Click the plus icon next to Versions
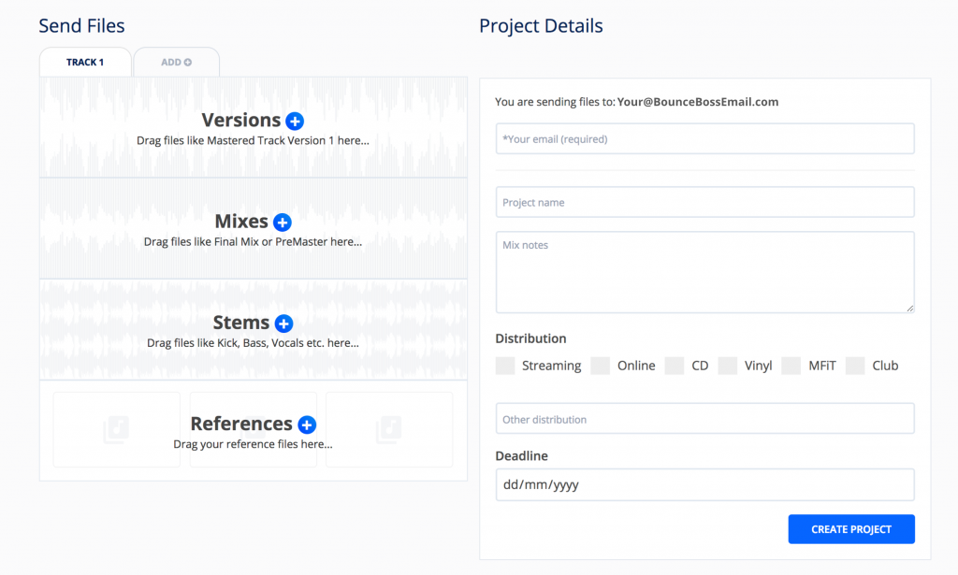Image resolution: width=958 pixels, height=575 pixels. 295,121
